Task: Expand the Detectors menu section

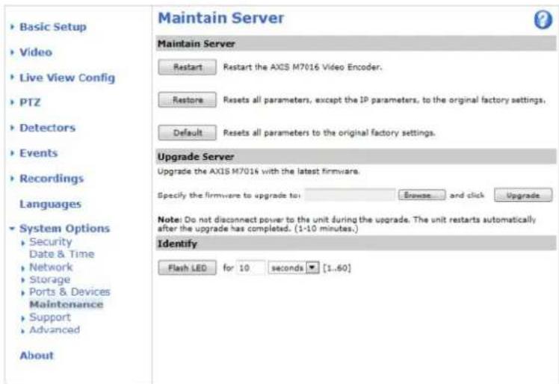Action: tap(47, 128)
